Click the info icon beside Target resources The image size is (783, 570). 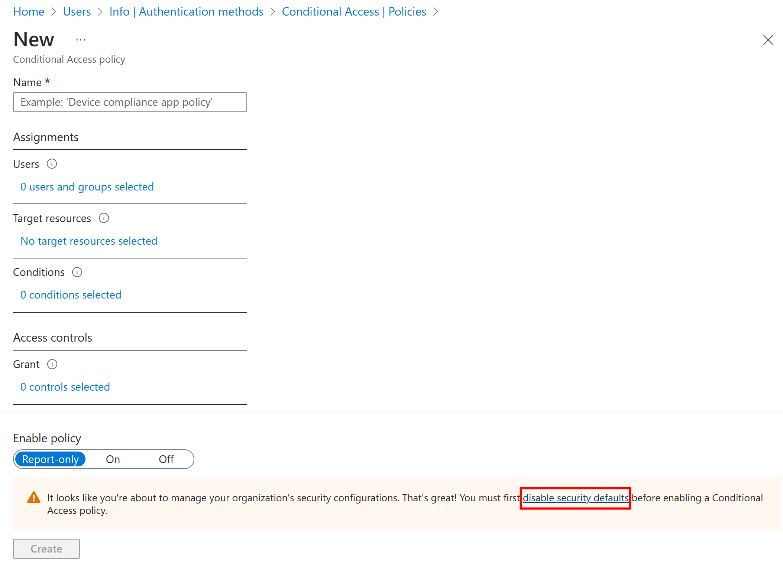[104, 218]
